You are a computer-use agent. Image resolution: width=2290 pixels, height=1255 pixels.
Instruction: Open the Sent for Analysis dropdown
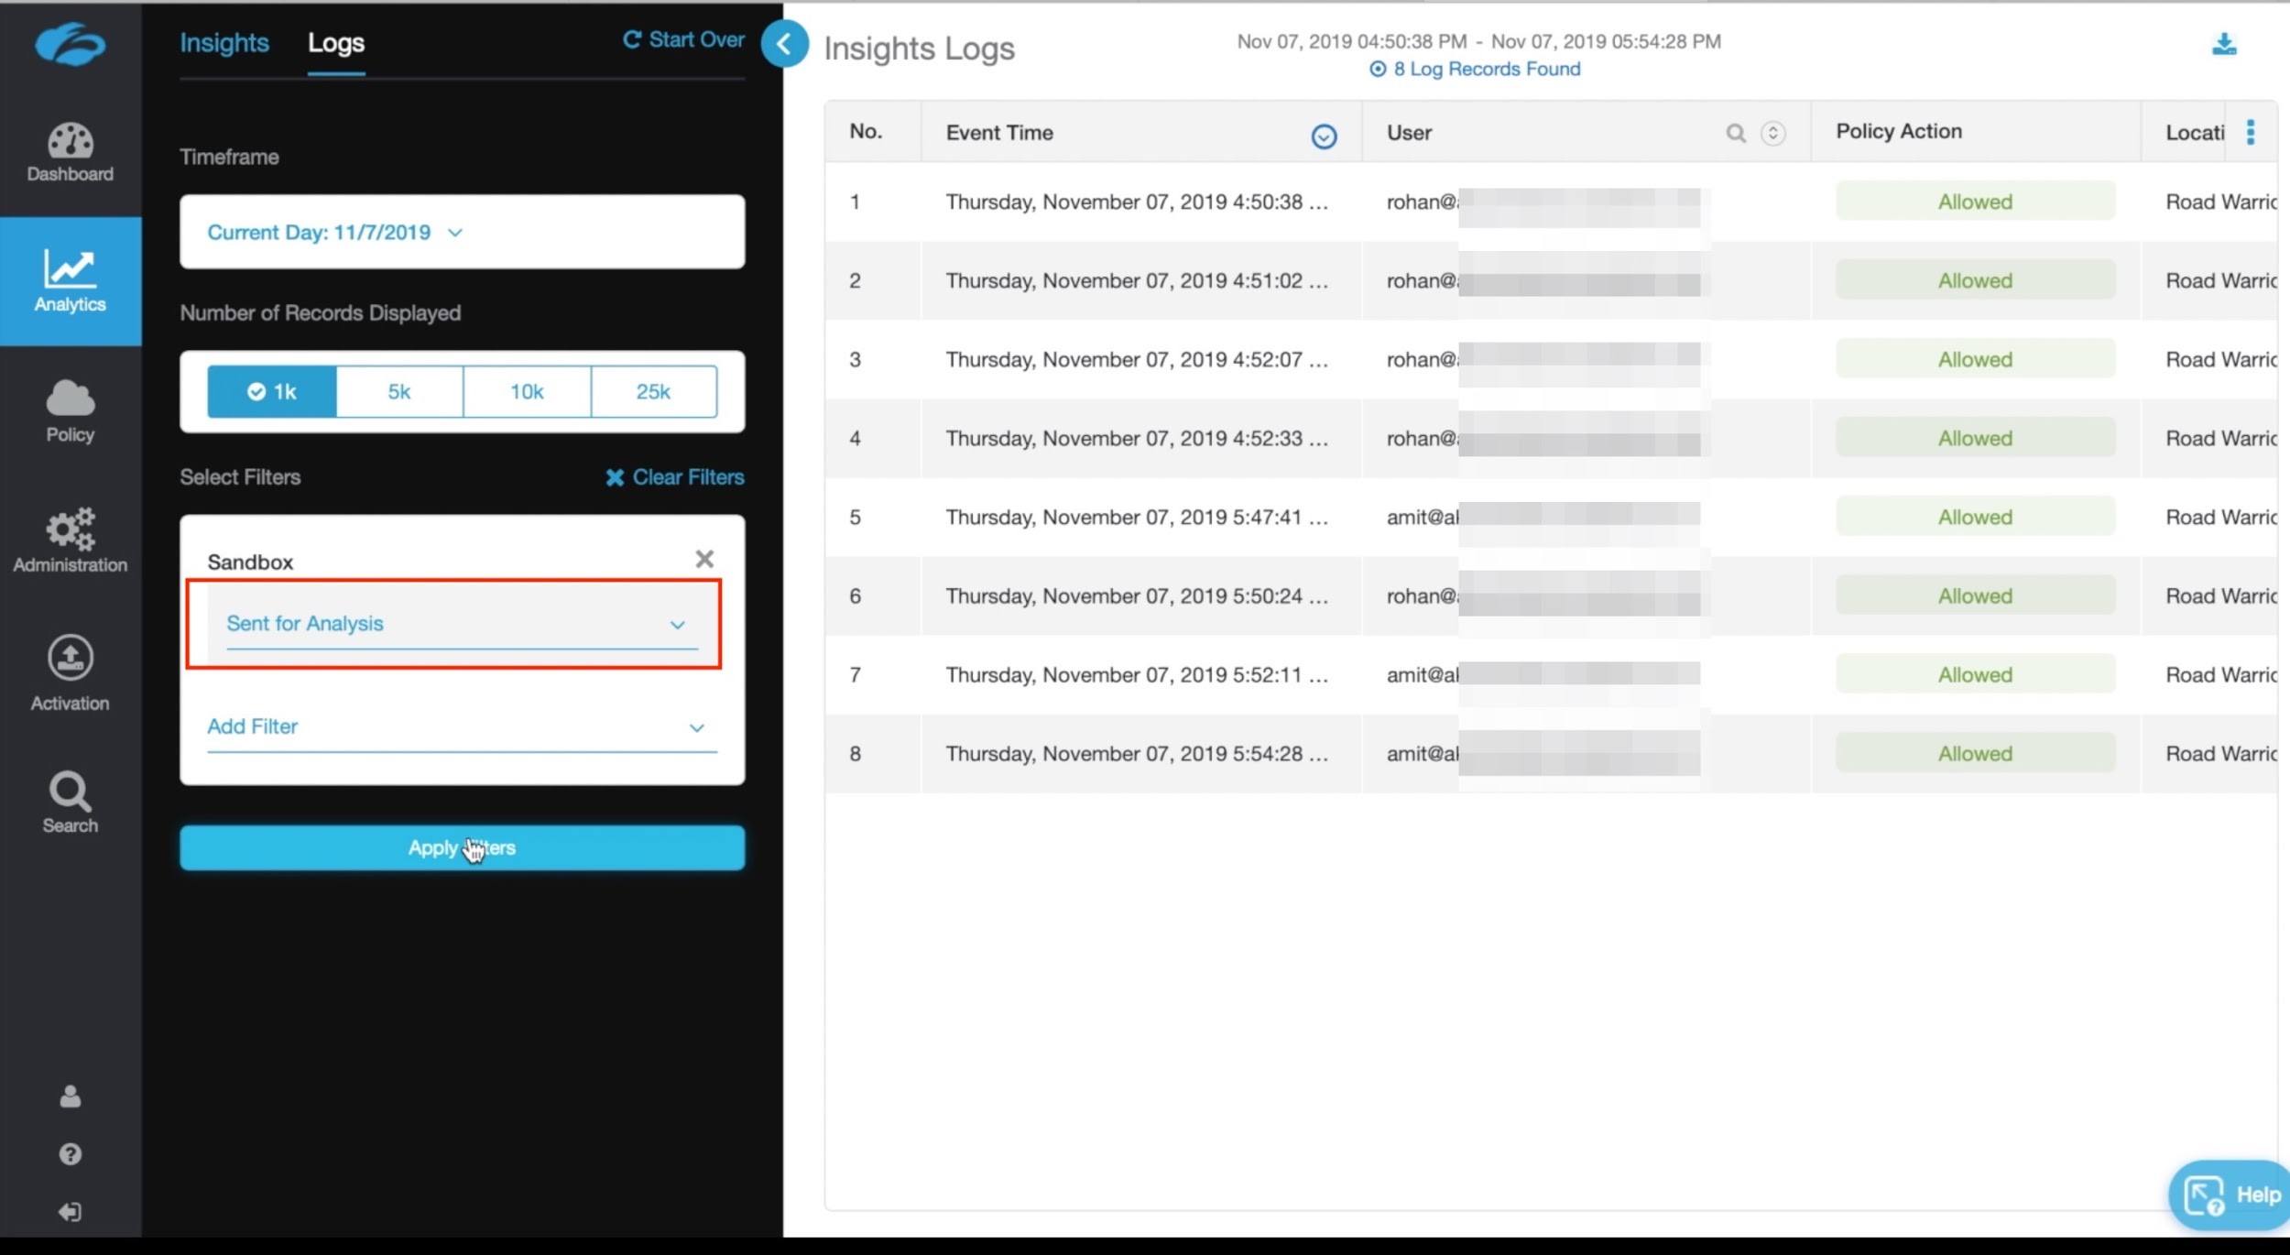(455, 624)
